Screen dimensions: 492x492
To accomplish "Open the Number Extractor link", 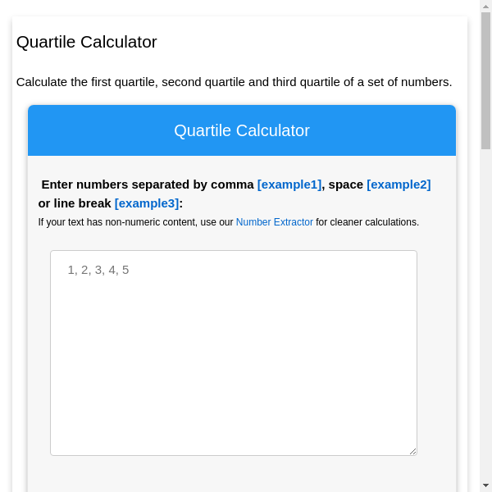I will 274,222.
